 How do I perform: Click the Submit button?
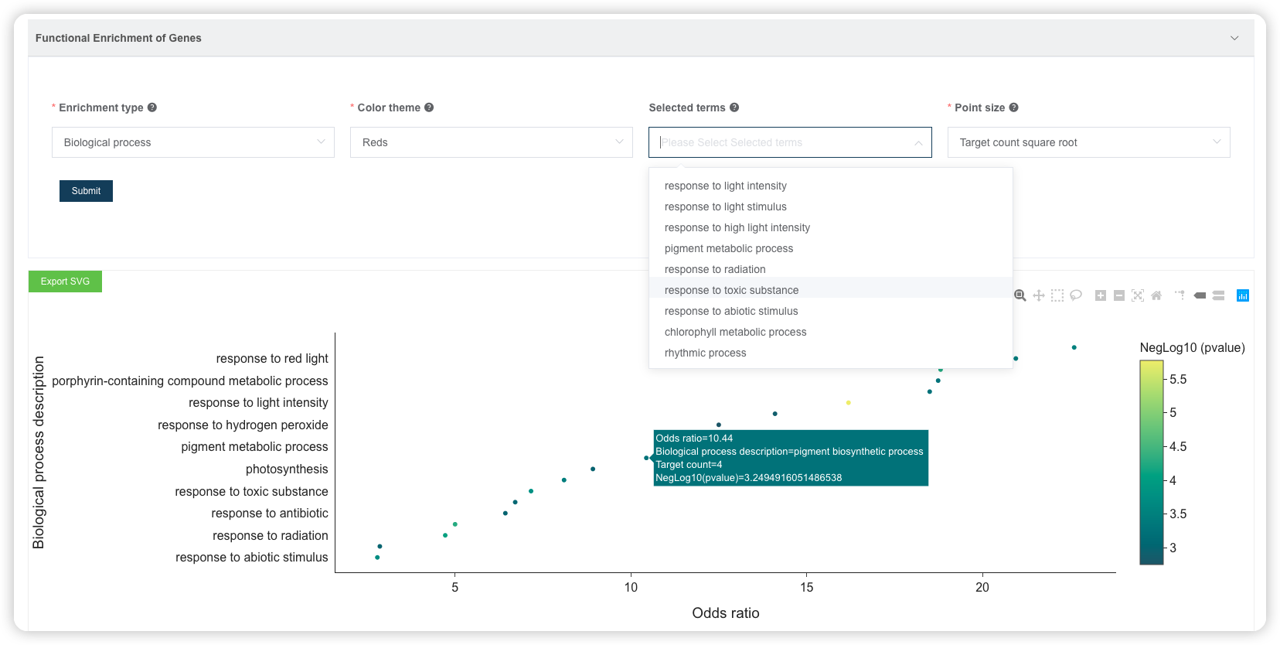86,191
